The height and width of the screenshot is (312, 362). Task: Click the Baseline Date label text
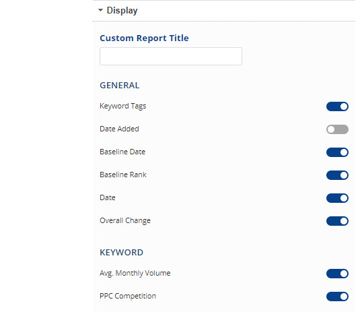click(x=122, y=152)
